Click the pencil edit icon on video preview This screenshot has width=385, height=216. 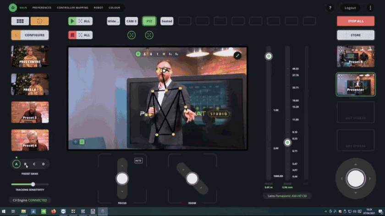237,55
